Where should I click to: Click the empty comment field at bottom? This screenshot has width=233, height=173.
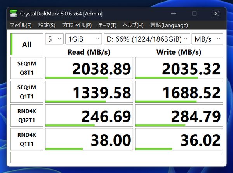(116, 157)
